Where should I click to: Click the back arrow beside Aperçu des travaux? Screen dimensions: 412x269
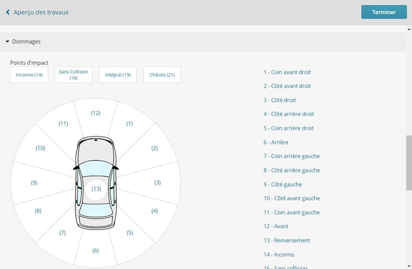pos(8,13)
